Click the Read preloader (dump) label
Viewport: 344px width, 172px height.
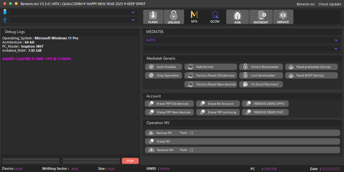coord(314,67)
